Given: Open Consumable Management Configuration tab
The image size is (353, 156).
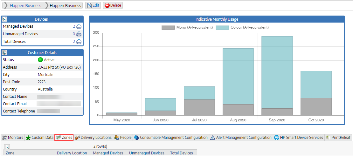Looking at the screenshot, I should pos(171,138).
